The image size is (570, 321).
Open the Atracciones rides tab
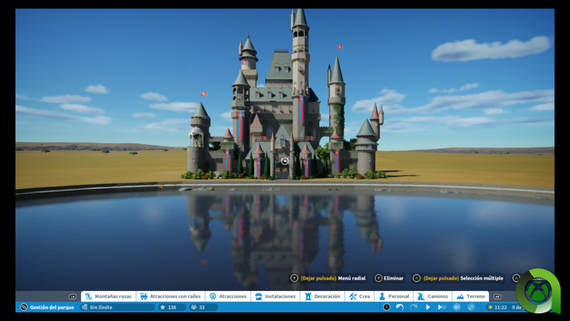(228, 296)
